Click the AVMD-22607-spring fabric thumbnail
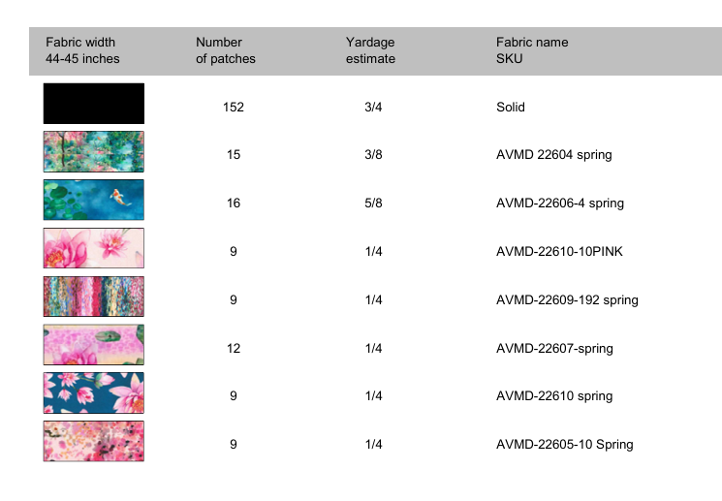Image resolution: width=722 pixels, height=501 pixels. 93,345
